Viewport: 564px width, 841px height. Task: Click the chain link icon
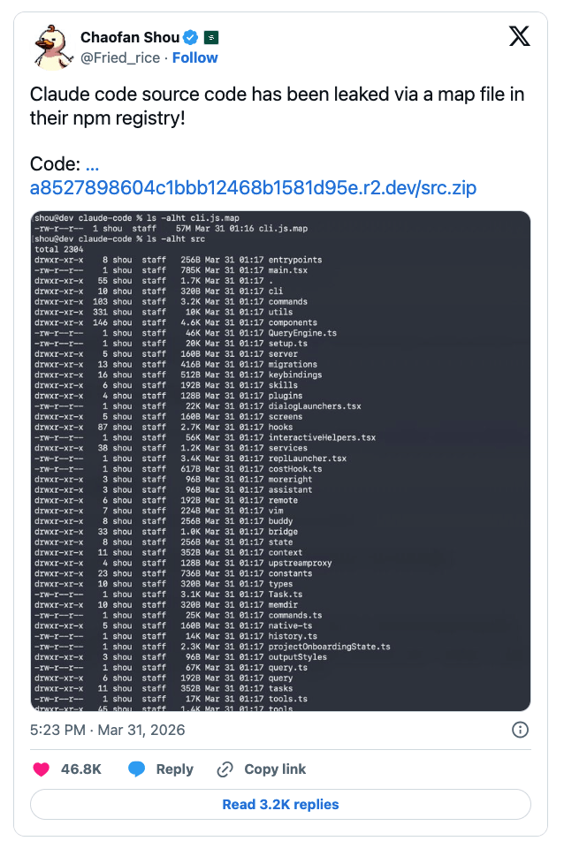click(x=225, y=769)
